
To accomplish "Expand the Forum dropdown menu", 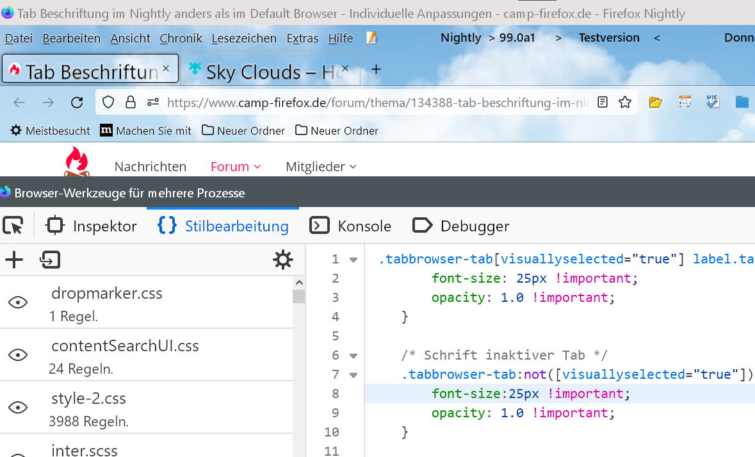I will coord(236,167).
